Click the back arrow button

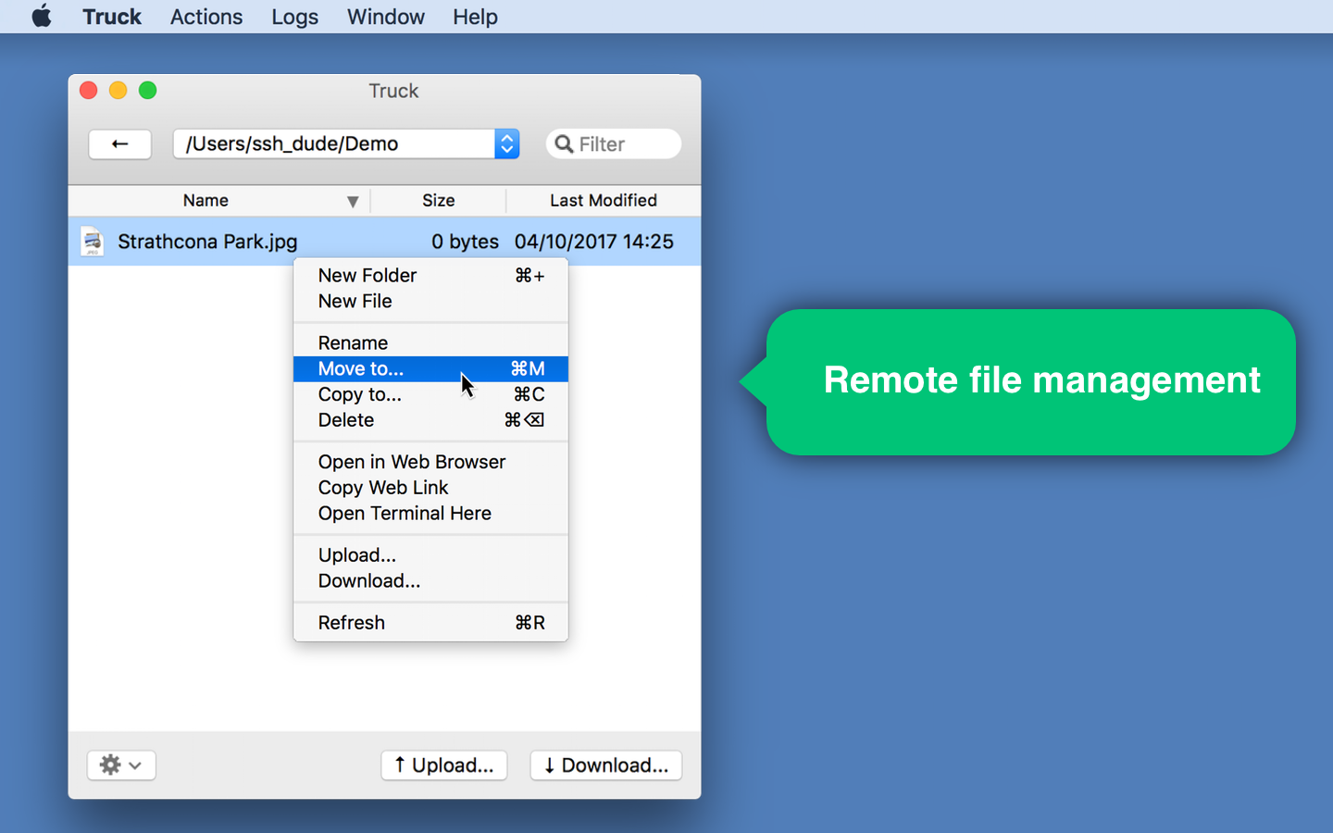click(119, 143)
